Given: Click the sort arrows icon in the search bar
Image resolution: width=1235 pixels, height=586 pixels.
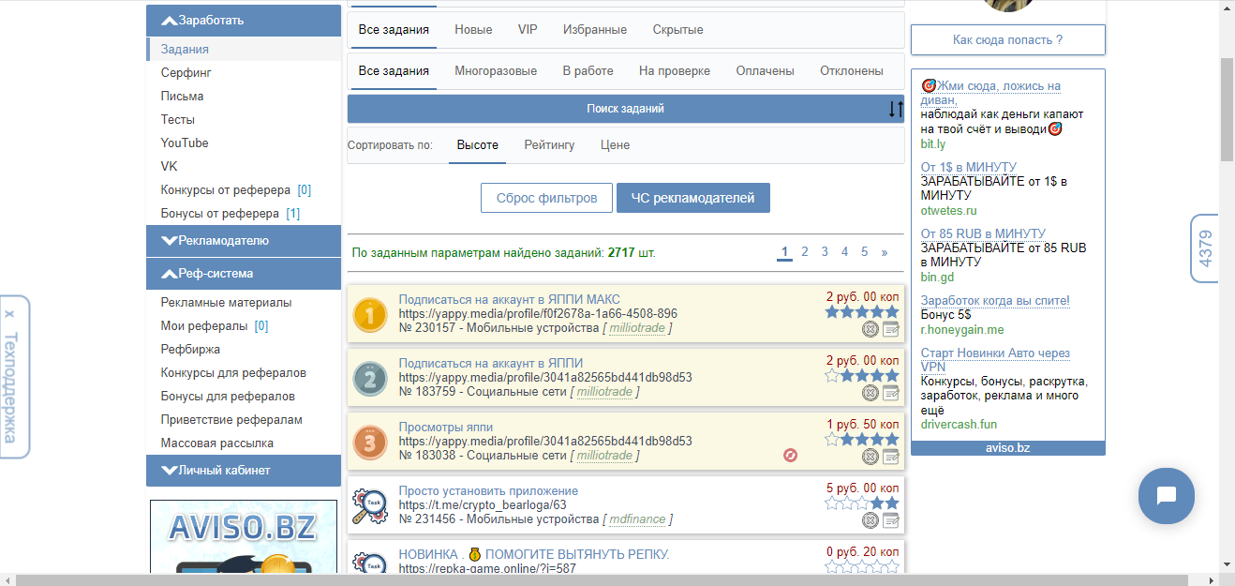Looking at the screenshot, I should 896,109.
